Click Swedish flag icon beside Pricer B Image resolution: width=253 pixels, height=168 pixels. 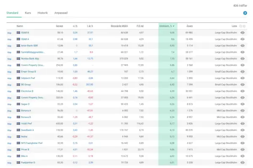click(x=19, y=149)
